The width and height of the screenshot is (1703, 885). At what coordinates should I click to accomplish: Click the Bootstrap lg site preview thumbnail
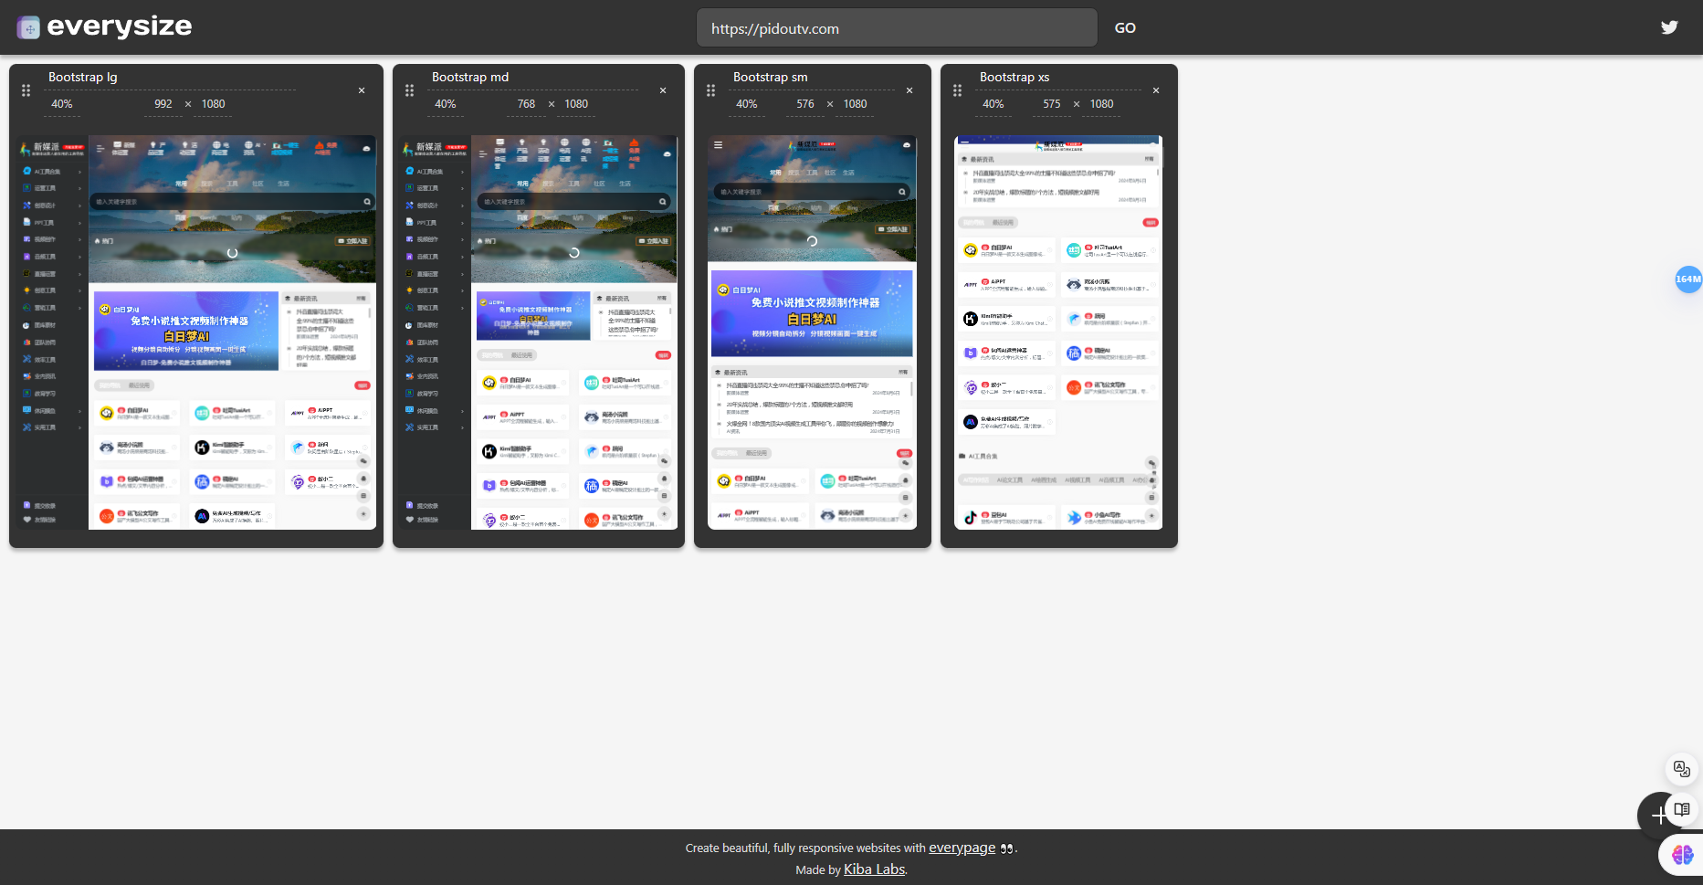pyautogui.click(x=196, y=332)
